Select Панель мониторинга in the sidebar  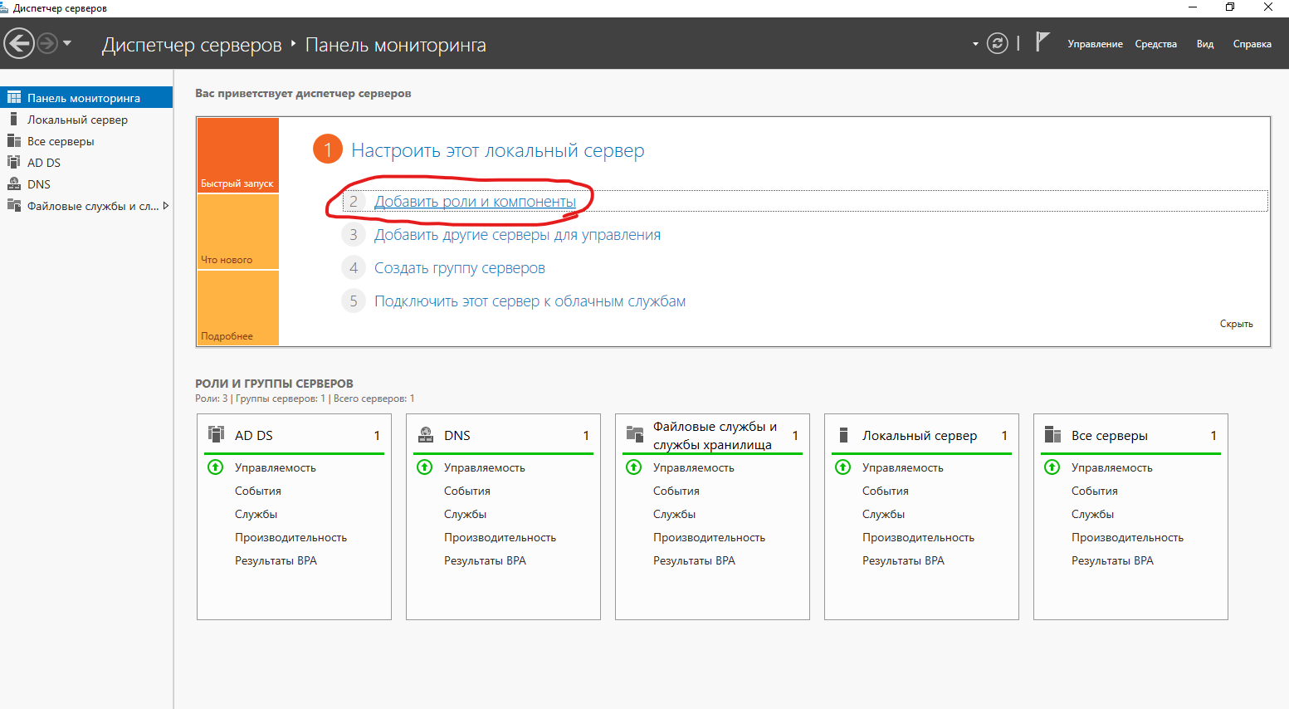86,97
